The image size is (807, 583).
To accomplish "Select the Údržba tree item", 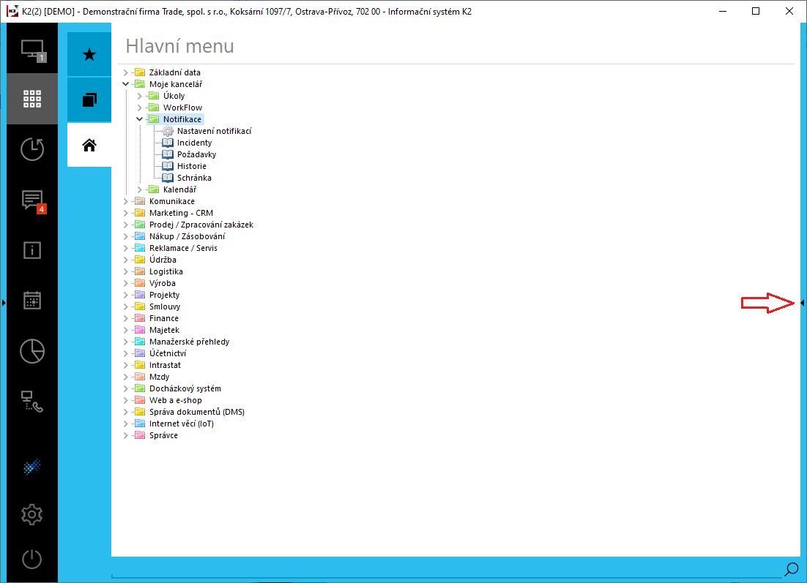I will coord(163,260).
